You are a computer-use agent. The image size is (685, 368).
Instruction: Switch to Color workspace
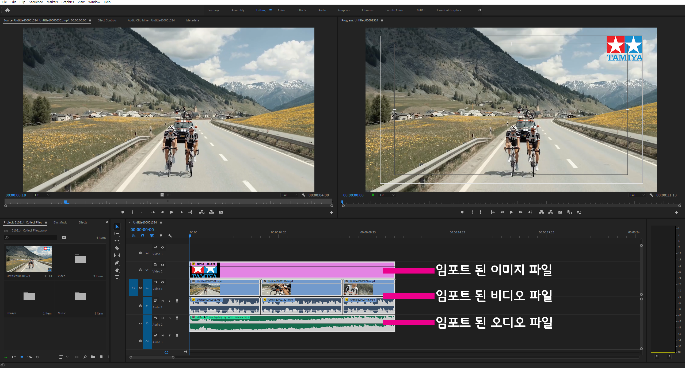click(x=281, y=10)
